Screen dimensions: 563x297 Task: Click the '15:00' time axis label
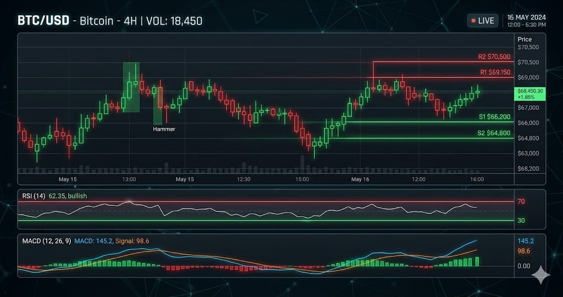tap(302, 179)
